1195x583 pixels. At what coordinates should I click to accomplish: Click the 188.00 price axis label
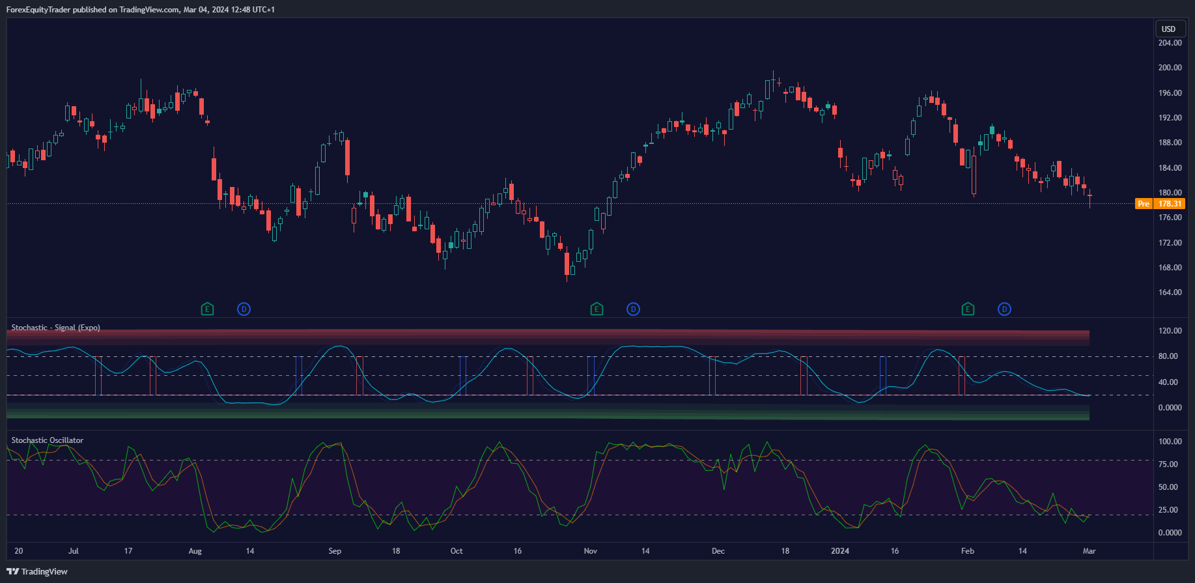click(x=1170, y=143)
